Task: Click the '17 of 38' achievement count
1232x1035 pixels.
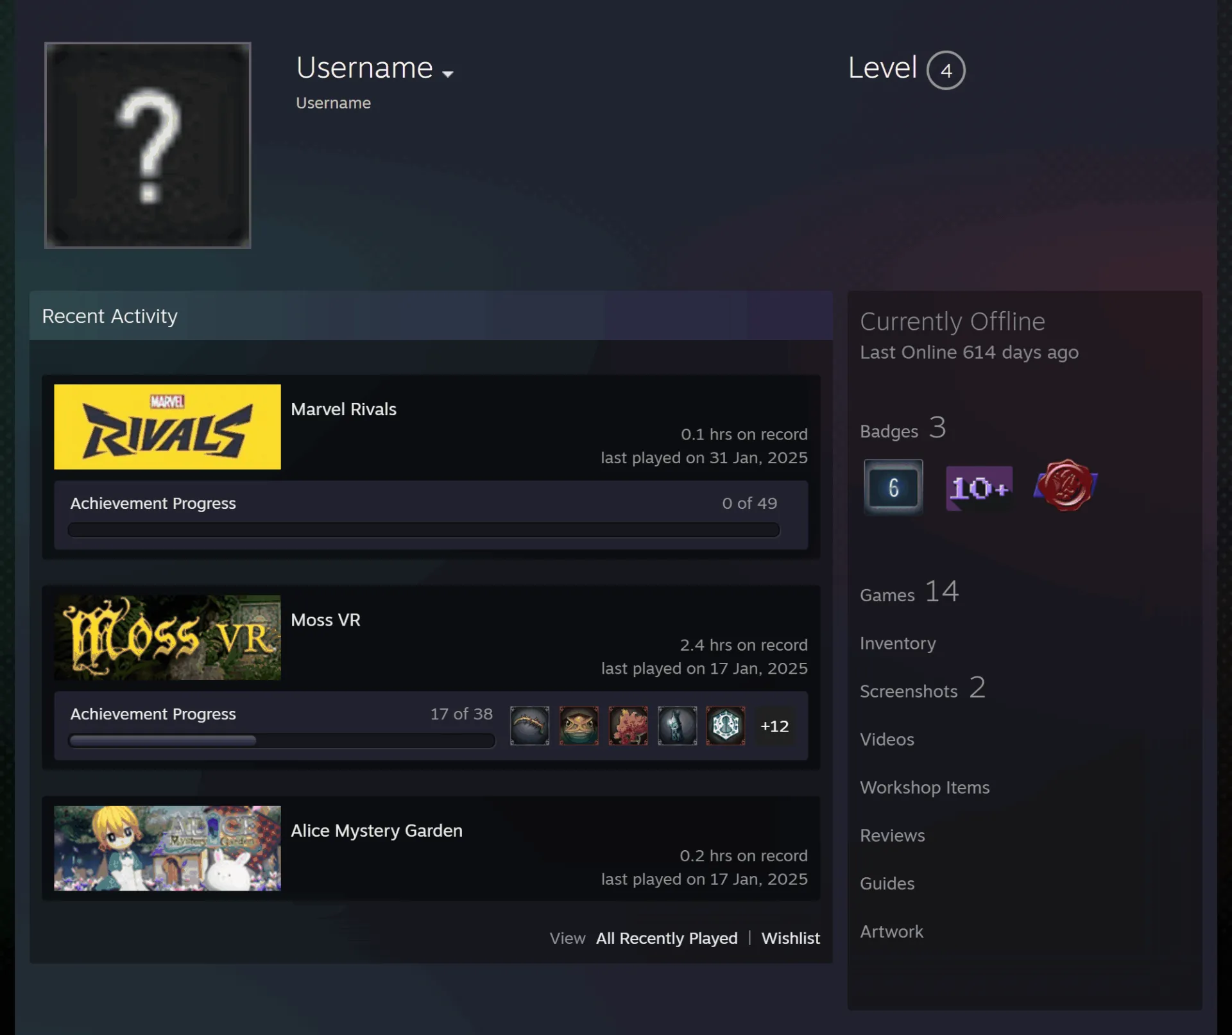Action: click(461, 714)
